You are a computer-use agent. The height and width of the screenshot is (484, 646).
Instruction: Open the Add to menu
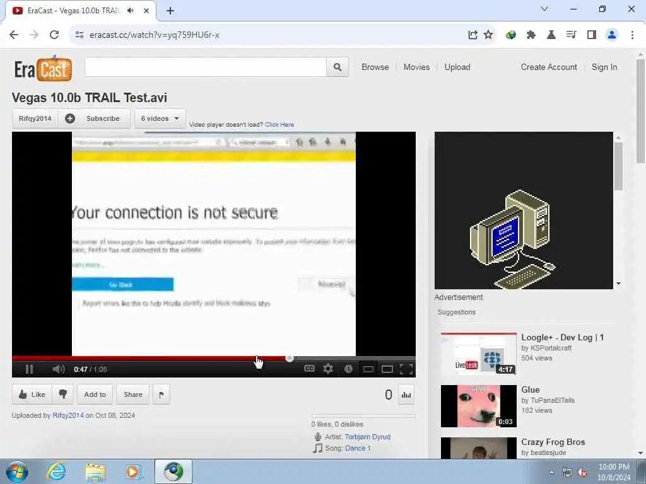click(95, 395)
